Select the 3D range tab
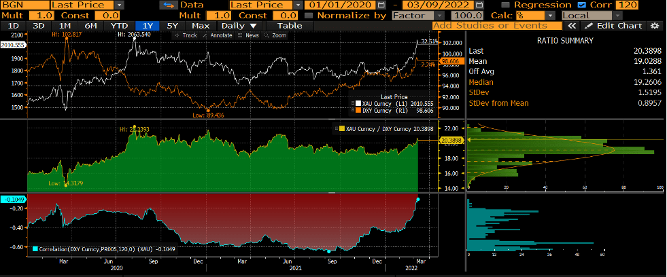 click(39, 26)
